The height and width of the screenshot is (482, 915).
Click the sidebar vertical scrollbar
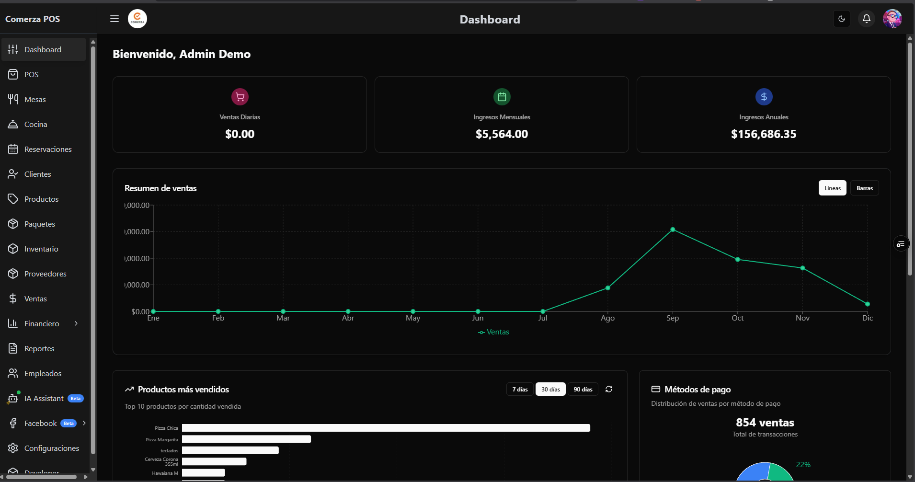click(x=93, y=249)
